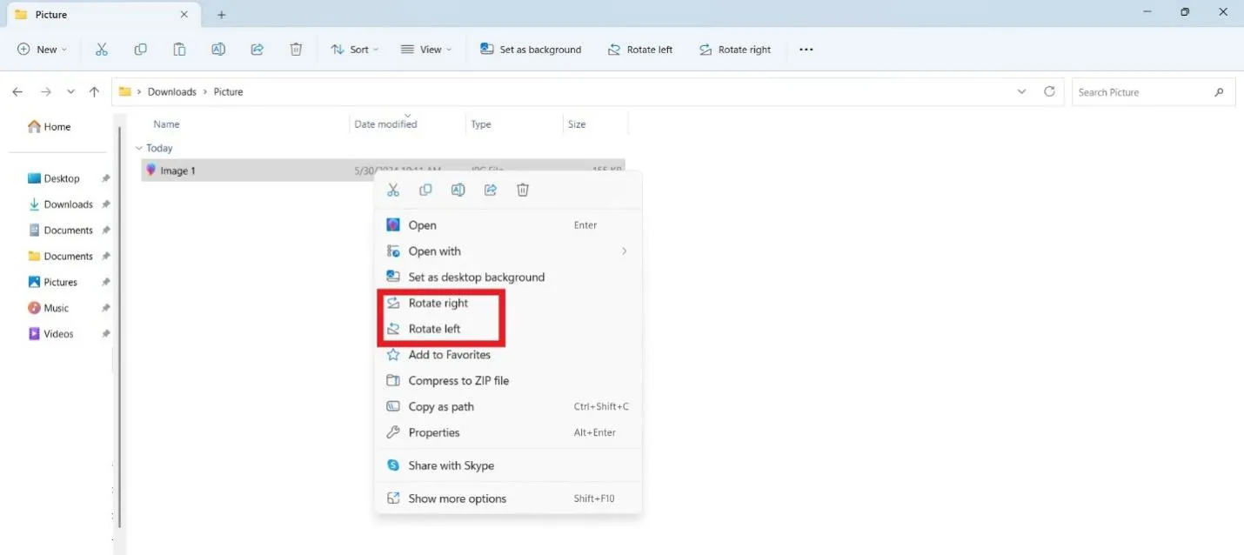Choose Show more options in the context menu
The image size is (1244, 555).
[x=457, y=498]
